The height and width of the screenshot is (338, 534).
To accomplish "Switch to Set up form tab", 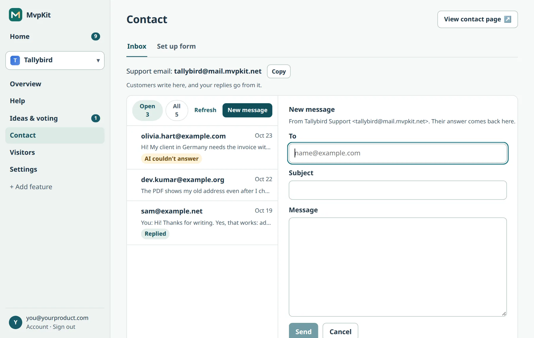I will 176,46.
